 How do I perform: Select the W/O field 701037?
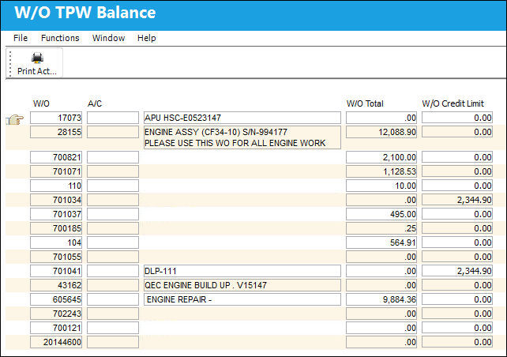56,214
